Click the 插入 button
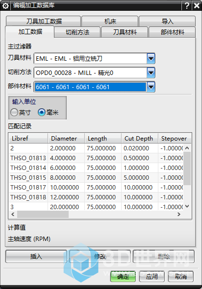 click(x=36, y=256)
